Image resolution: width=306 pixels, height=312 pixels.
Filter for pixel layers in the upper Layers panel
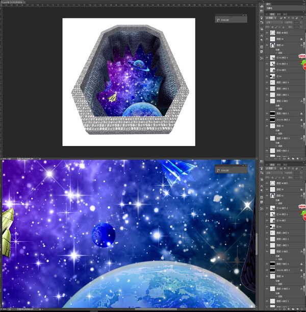[281, 18]
